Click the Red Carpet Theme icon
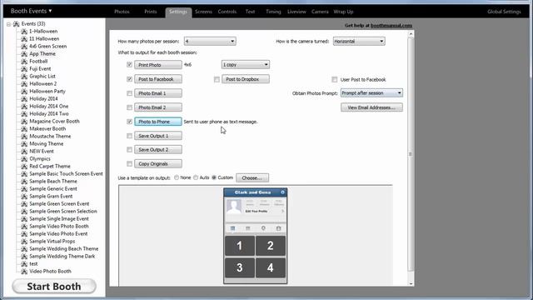Screen dimensions: 533x300 click(x=24, y=167)
